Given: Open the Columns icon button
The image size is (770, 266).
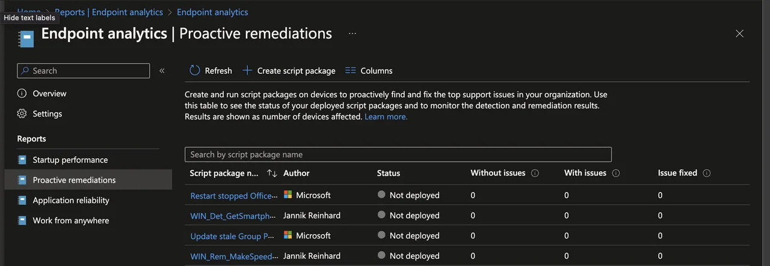Looking at the screenshot, I should [x=350, y=70].
